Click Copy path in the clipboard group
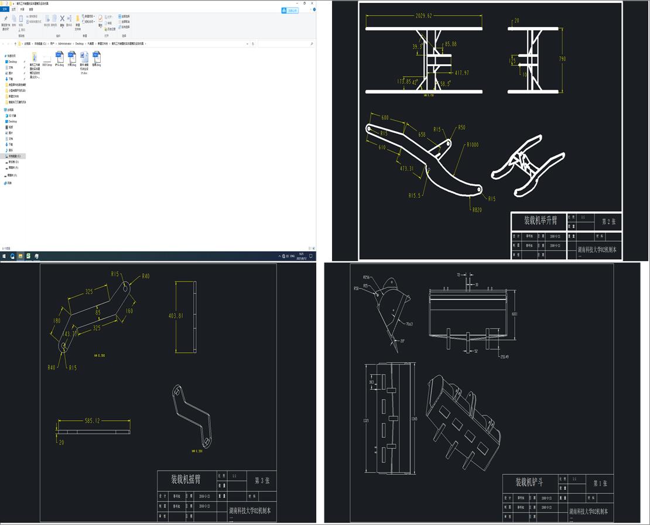650x525 pixels. tap(32, 16)
